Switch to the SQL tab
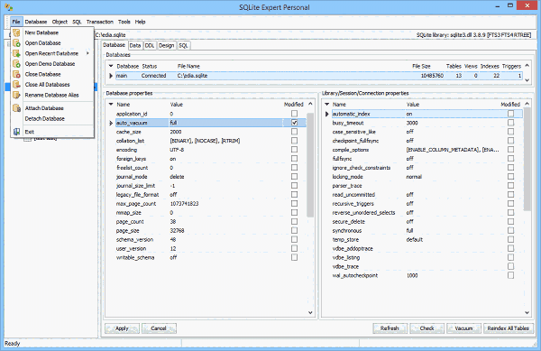 click(183, 45)
